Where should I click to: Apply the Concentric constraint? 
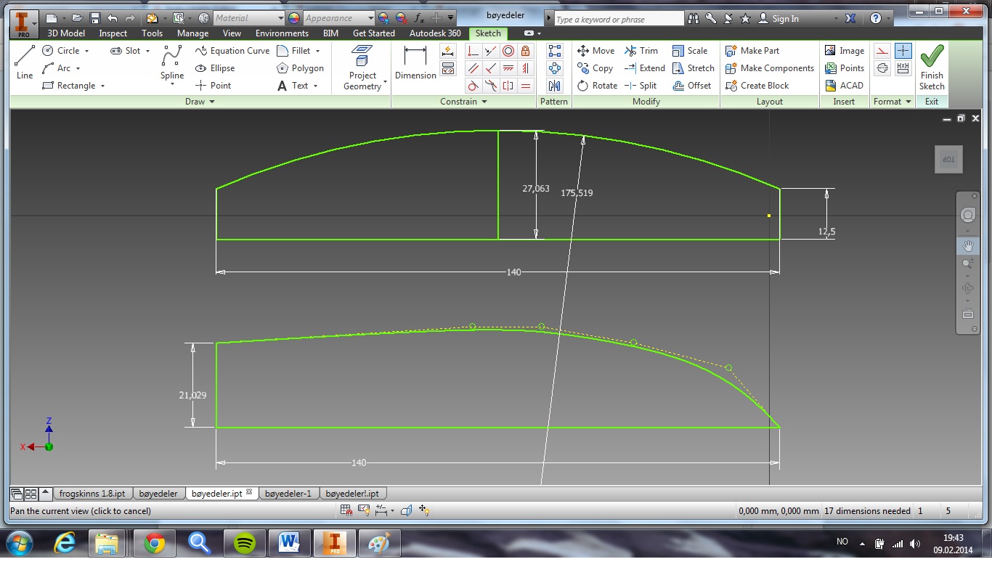pos(508,51)
